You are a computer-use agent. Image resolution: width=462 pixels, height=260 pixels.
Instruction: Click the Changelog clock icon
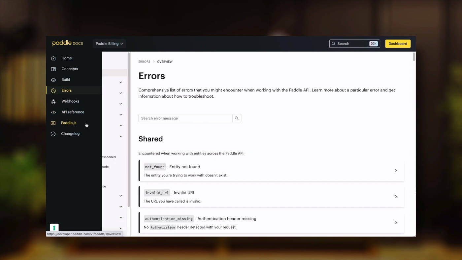click(53, 134)
